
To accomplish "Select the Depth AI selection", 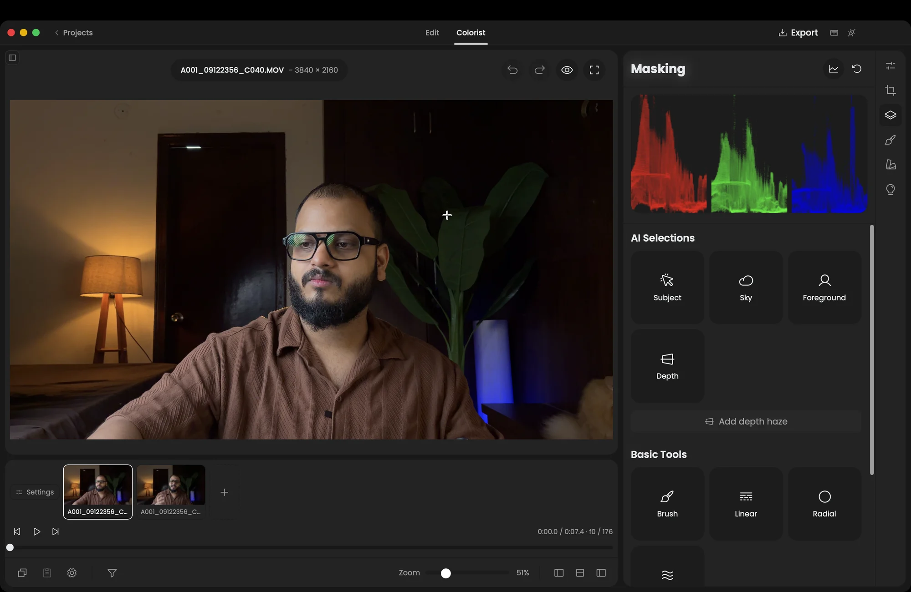I will (x=667, y=366).
